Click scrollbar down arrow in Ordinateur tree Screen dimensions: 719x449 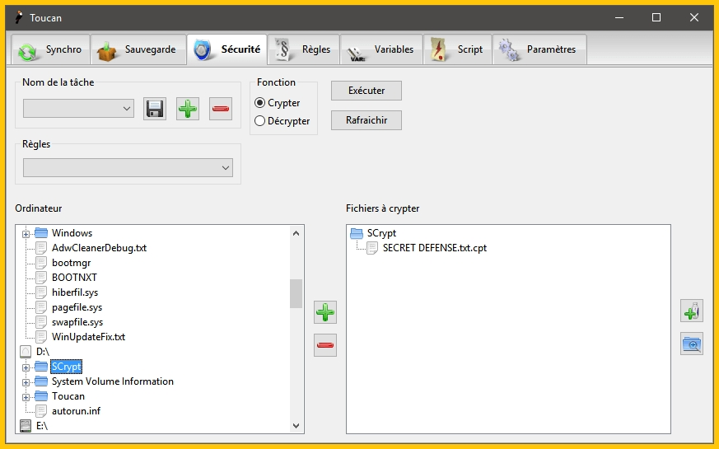point(296,426)
